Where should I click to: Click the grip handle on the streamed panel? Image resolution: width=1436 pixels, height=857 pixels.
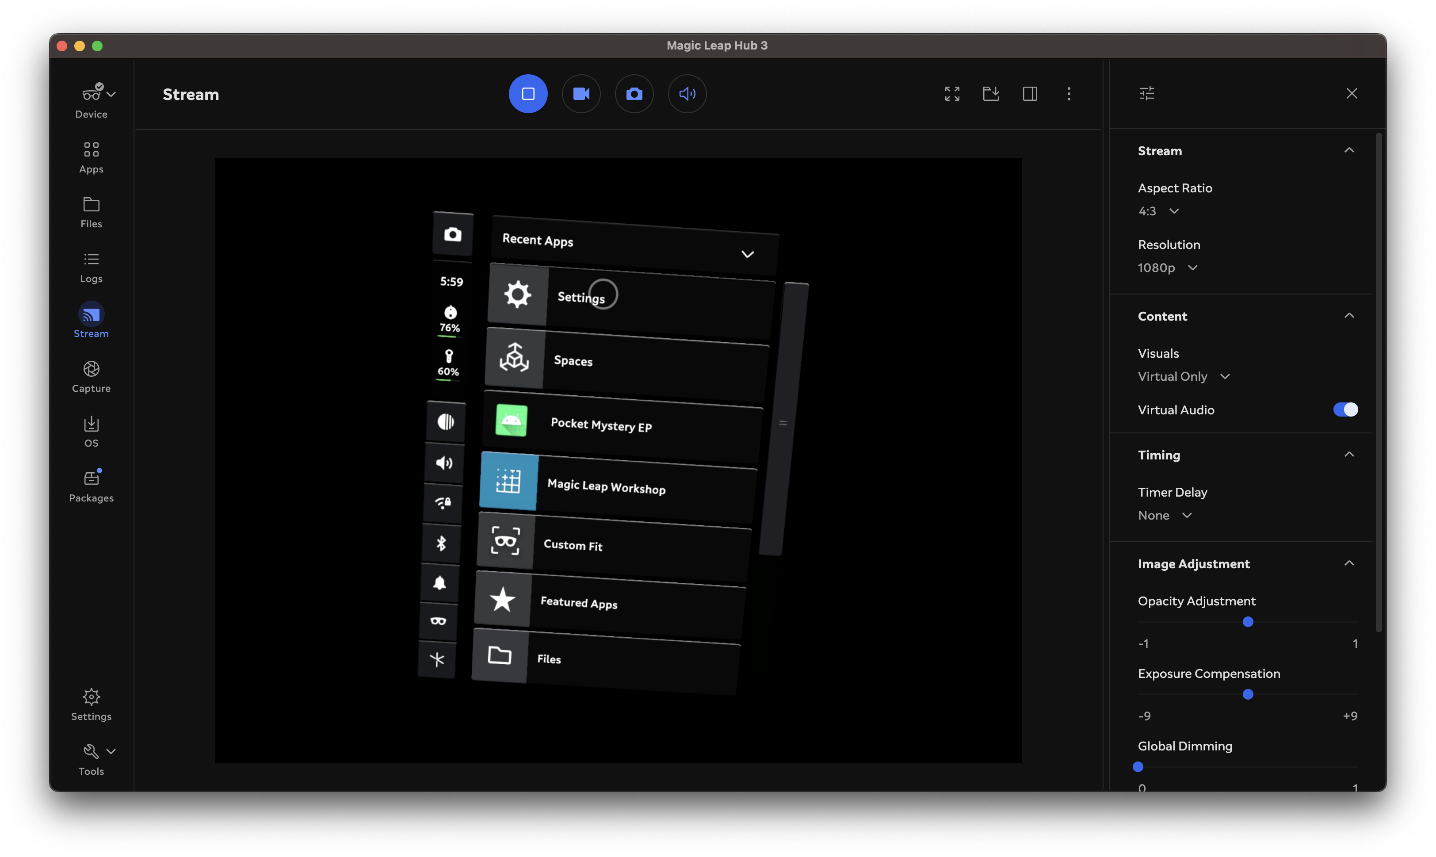(783, 422)
